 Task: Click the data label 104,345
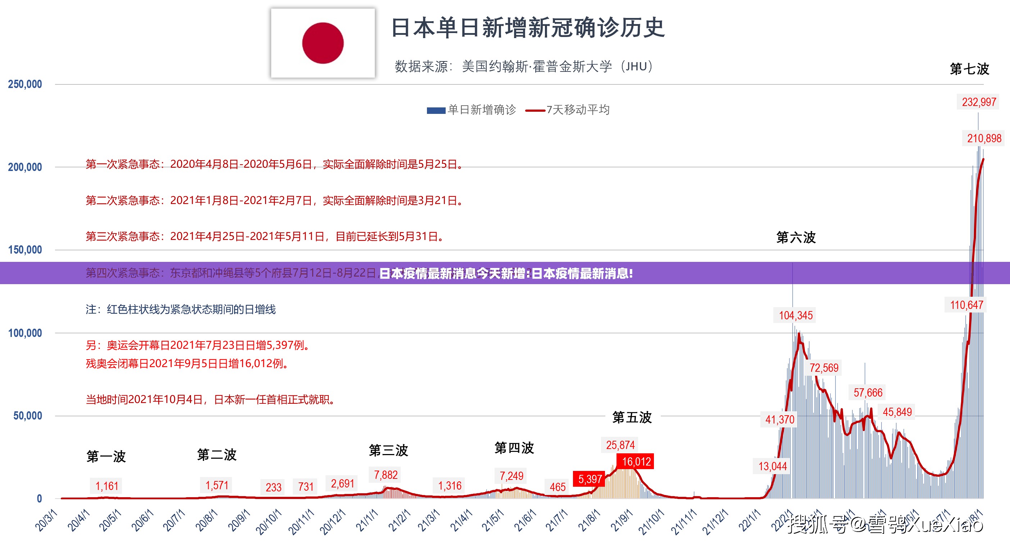pyautogui.click(x=796, y=315)
